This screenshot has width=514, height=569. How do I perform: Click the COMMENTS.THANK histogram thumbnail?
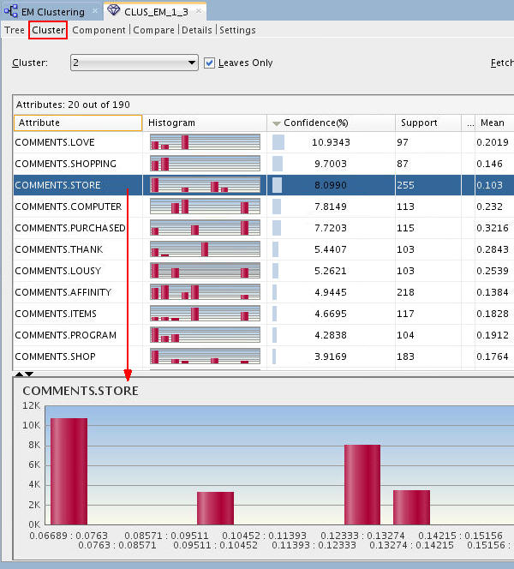[x=205, y=249]
